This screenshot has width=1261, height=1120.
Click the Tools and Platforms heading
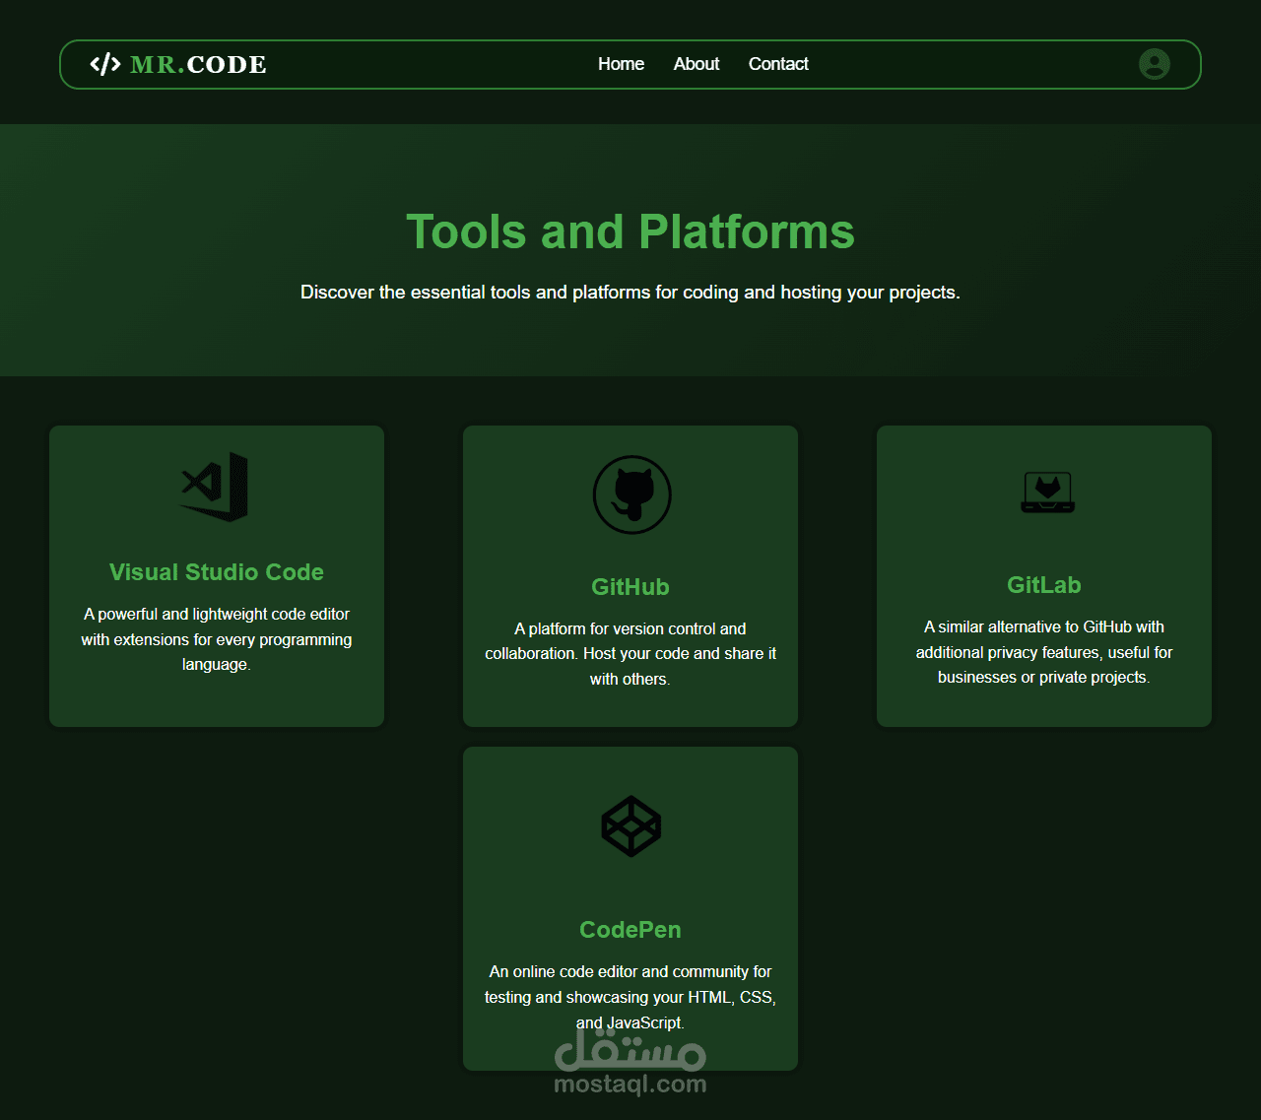[x=630, y=232]
